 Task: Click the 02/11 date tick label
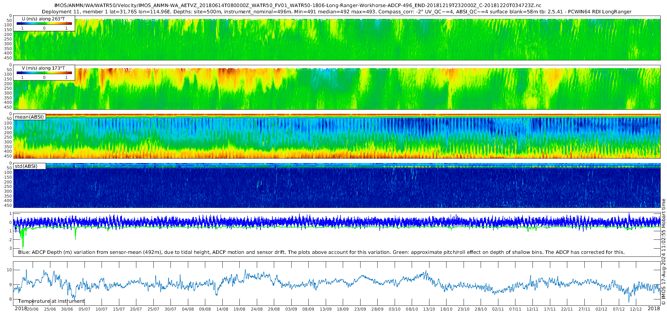coord(498,309)
